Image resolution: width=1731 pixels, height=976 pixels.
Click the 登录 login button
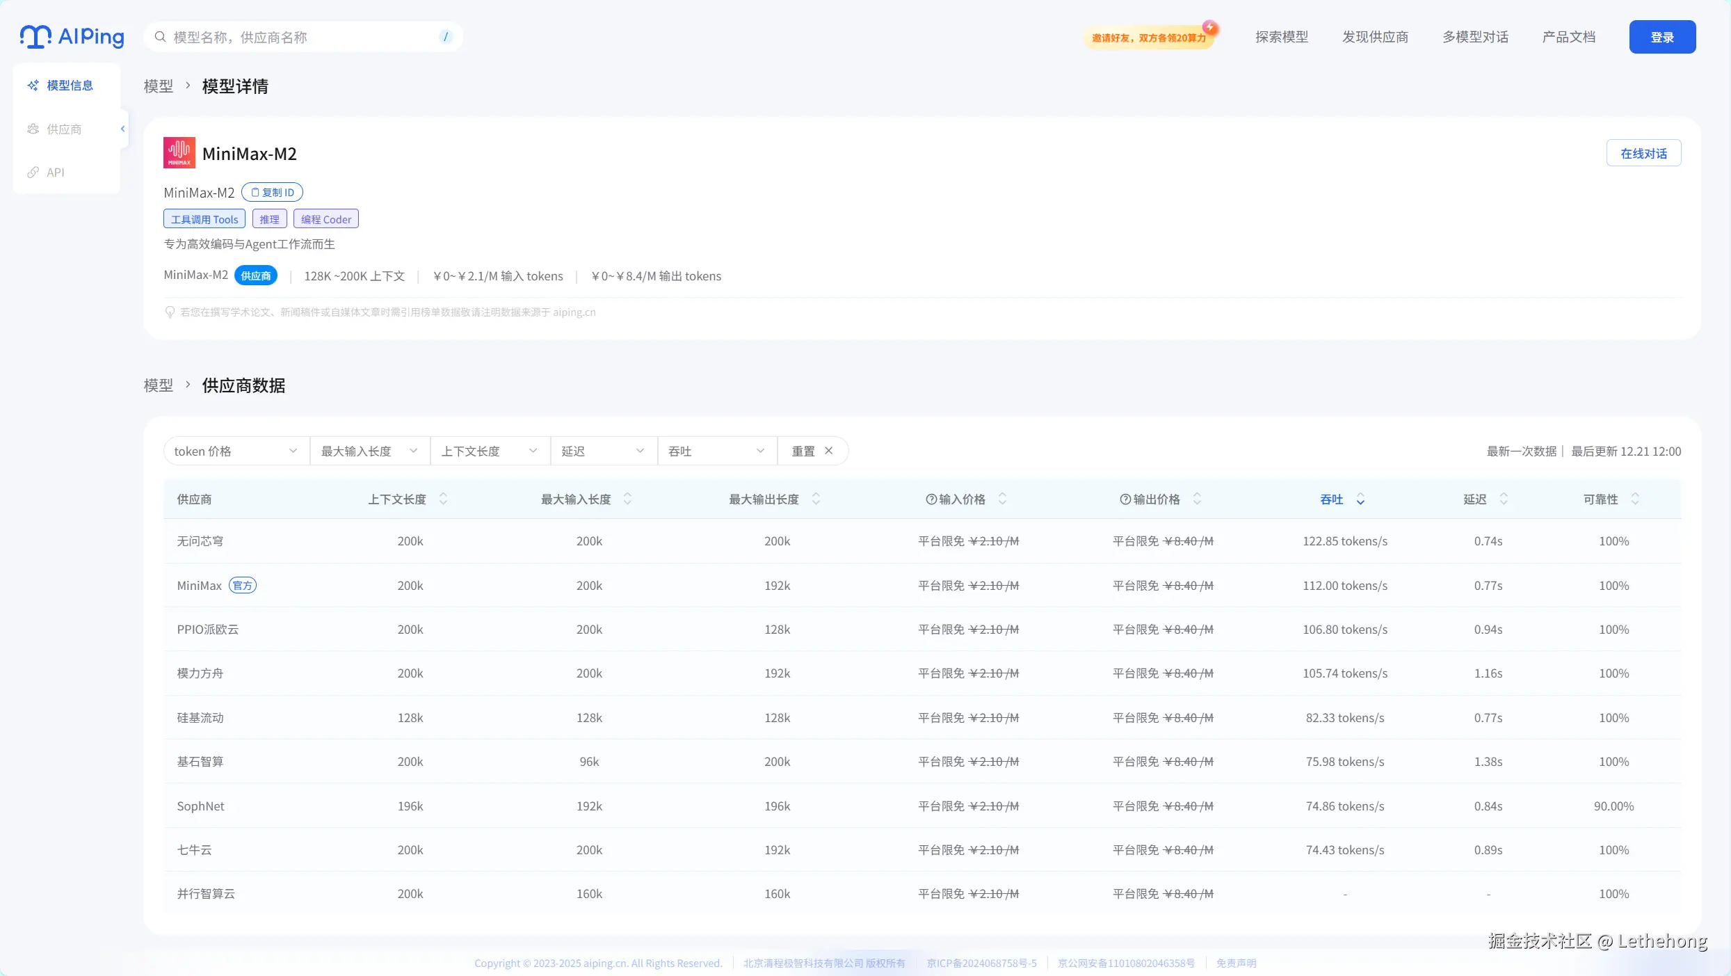tap(1661, 37)
